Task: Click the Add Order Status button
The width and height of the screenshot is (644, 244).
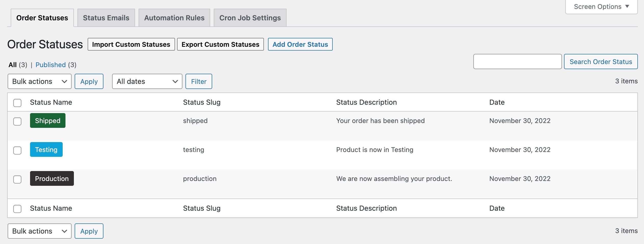Action: click(x=300, y=44)
